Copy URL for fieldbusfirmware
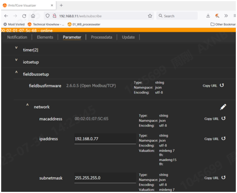The height and width of the screenshot is (193, 237). (x=210, y=86)
